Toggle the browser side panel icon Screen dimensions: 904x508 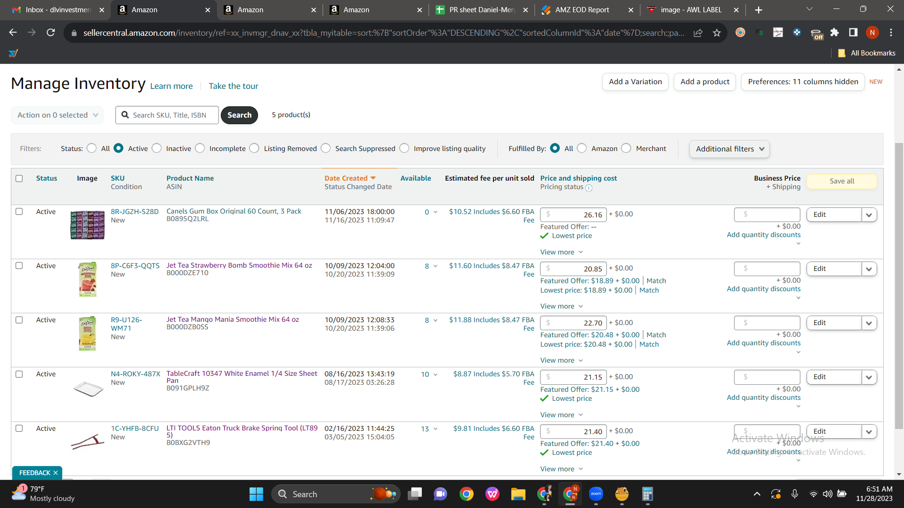coord(853,32)
